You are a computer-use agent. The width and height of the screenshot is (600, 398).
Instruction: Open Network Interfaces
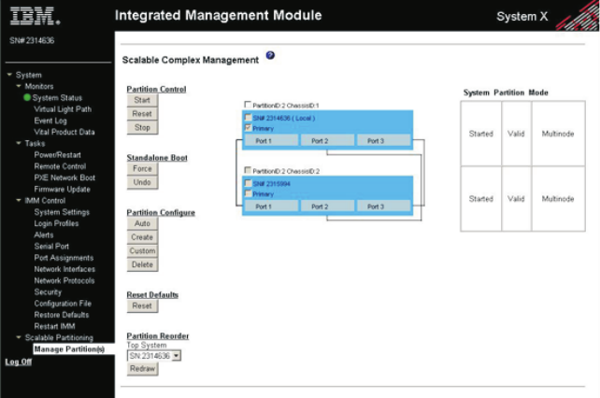pos(64,269)
